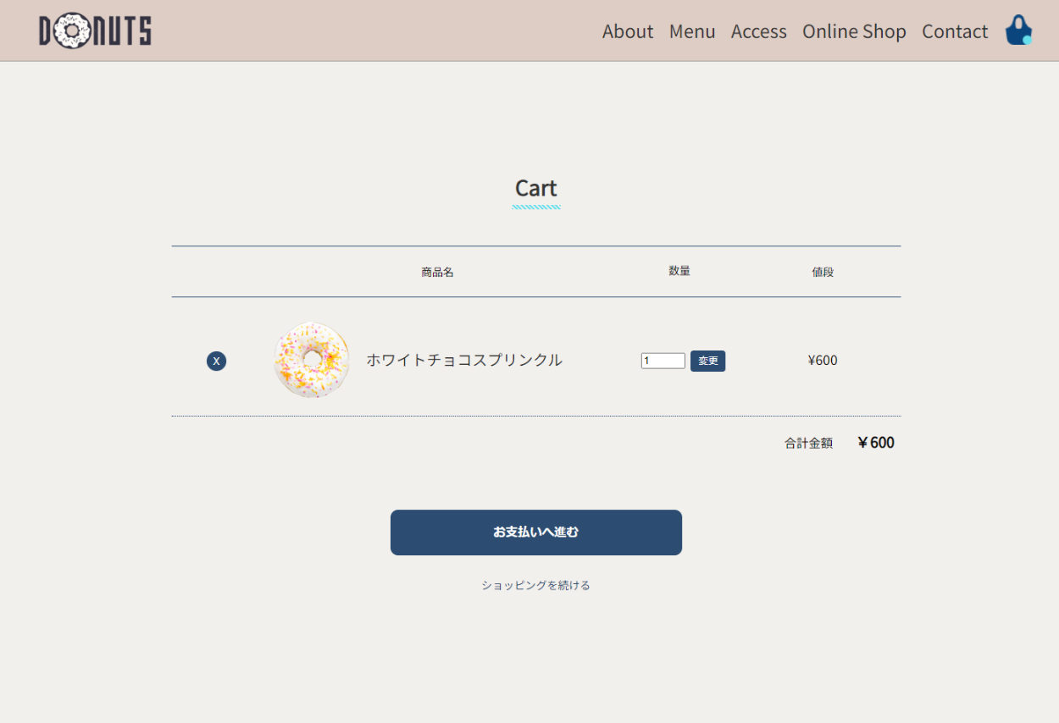Viewport: 1059px width, 723px height.
Task: Click the 商品名 column header
Action: (x=437, y=272)
